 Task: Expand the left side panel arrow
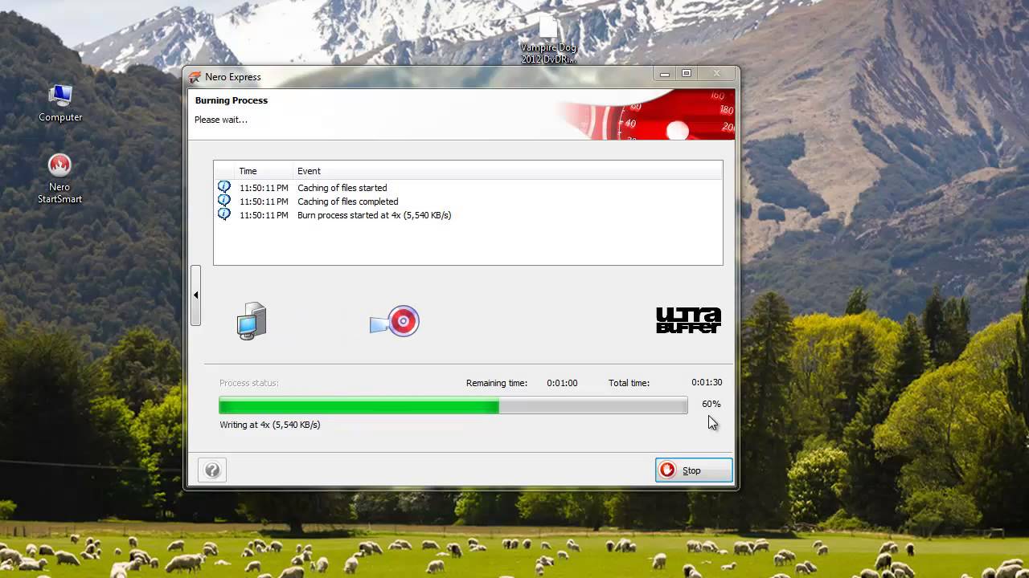point(195,295)
